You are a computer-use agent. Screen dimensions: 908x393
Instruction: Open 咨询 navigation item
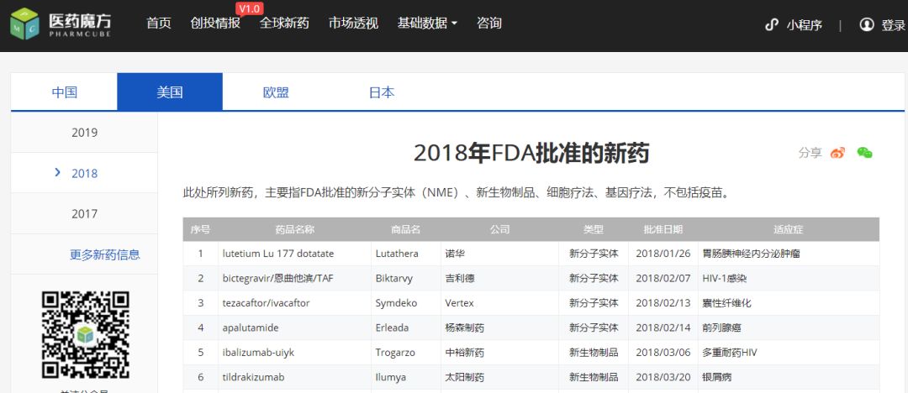pyautogui.click(x=488, y=24)
